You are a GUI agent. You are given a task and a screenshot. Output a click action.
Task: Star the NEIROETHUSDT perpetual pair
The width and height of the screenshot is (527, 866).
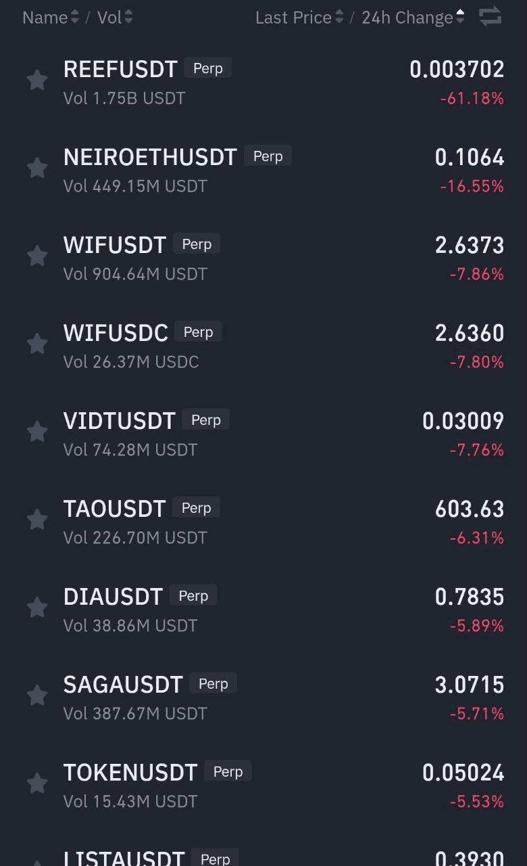[x=37, y=168]
